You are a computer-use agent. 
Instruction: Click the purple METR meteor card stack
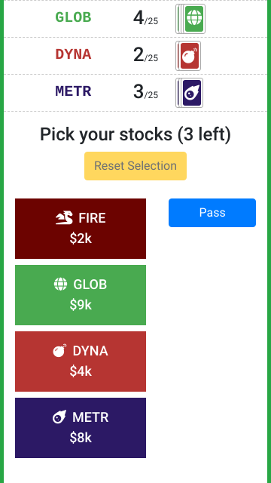189,93
